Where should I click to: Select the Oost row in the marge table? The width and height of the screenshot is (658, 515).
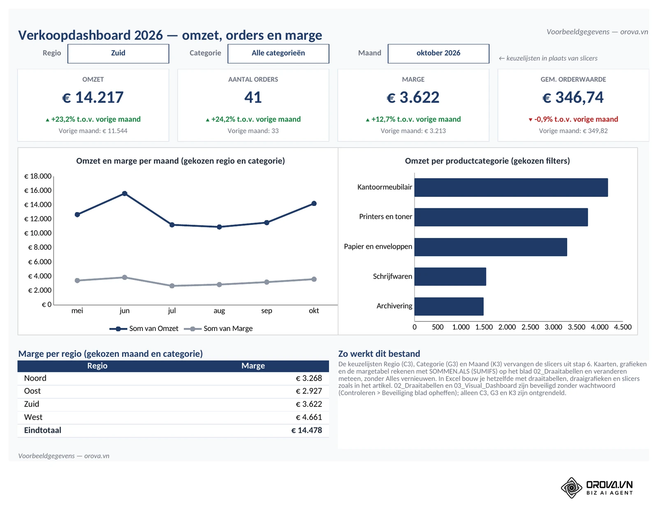point(173,391)
